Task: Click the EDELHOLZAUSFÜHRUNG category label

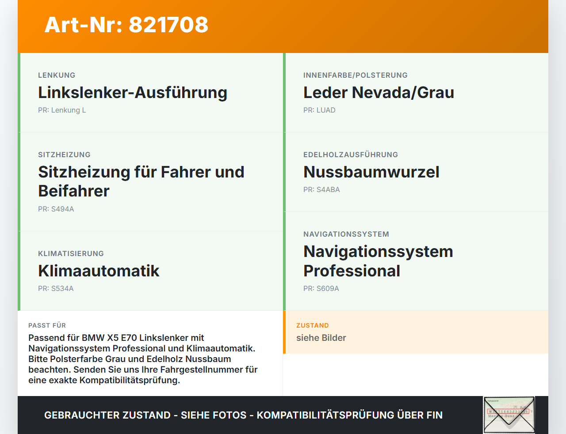Action: click(x=351, y=155)
